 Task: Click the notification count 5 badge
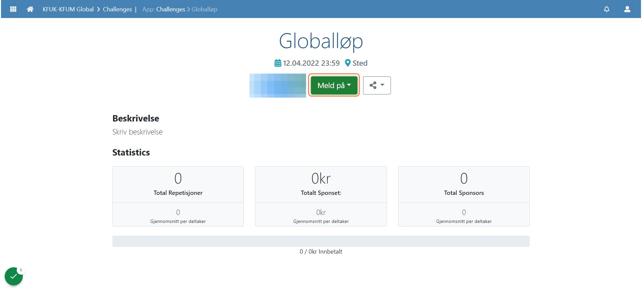pos(21,270)
